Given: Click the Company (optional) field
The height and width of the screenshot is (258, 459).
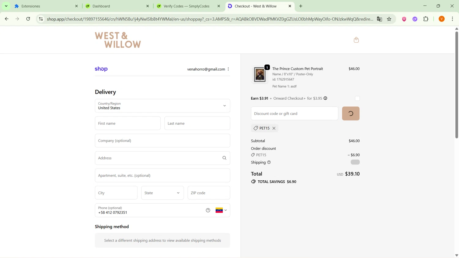Looking at the screenshot, I should 162,141.
